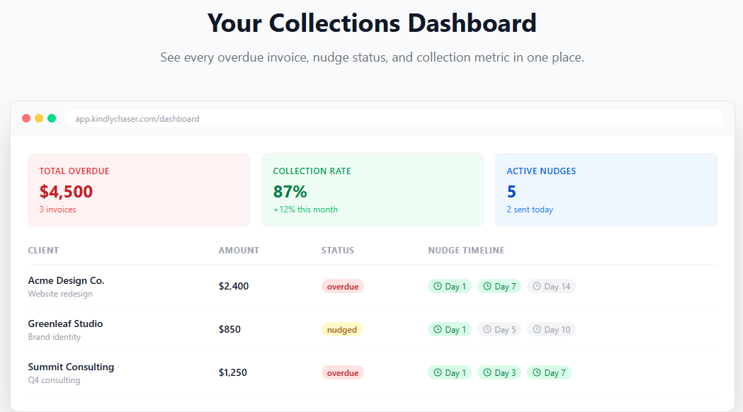Select the overdue badge for Acme Design Co.
The image size is (743, 412).
(x=343, y=286)
